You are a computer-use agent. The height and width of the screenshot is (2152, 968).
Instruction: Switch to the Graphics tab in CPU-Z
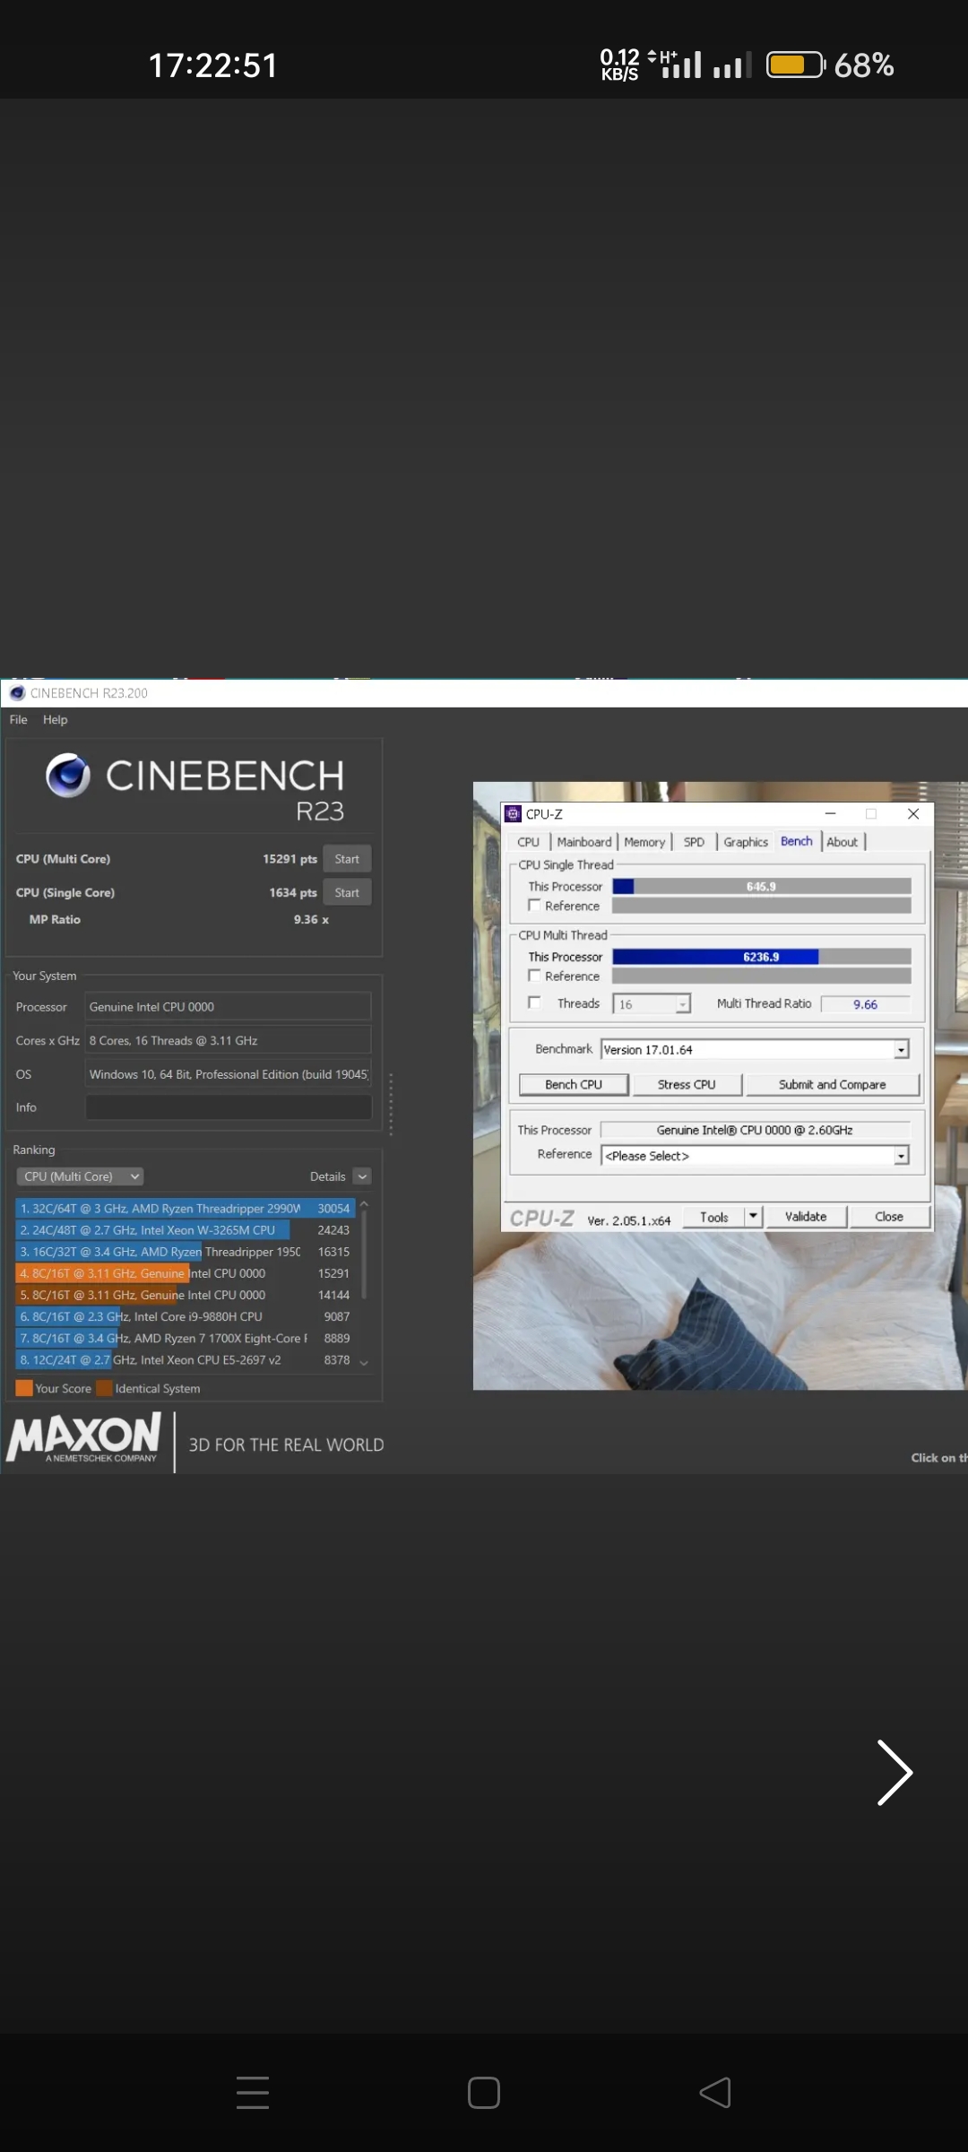click(746, 842)
